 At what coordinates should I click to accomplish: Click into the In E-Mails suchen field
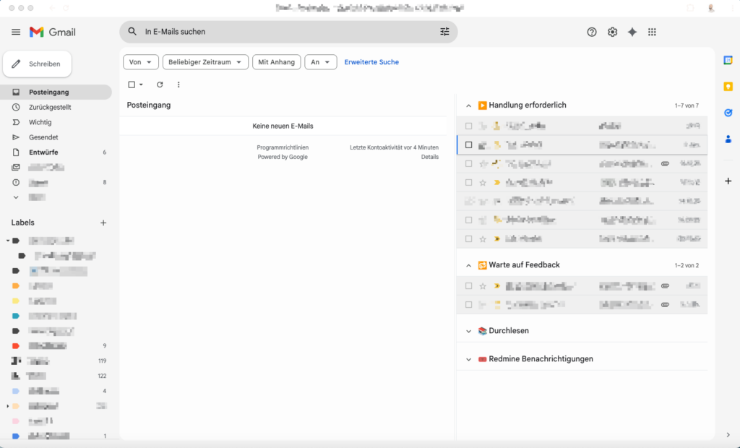(217, 32)
